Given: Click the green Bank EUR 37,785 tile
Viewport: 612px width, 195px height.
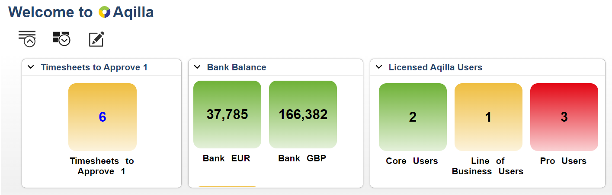Looking at the screenshot, I should (x=227, y=114).
